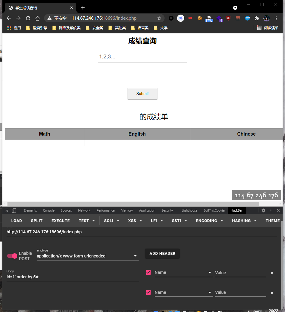285x312 pixels.
Task: Click the HackBar URL field
Action: [x=142, y=232]
